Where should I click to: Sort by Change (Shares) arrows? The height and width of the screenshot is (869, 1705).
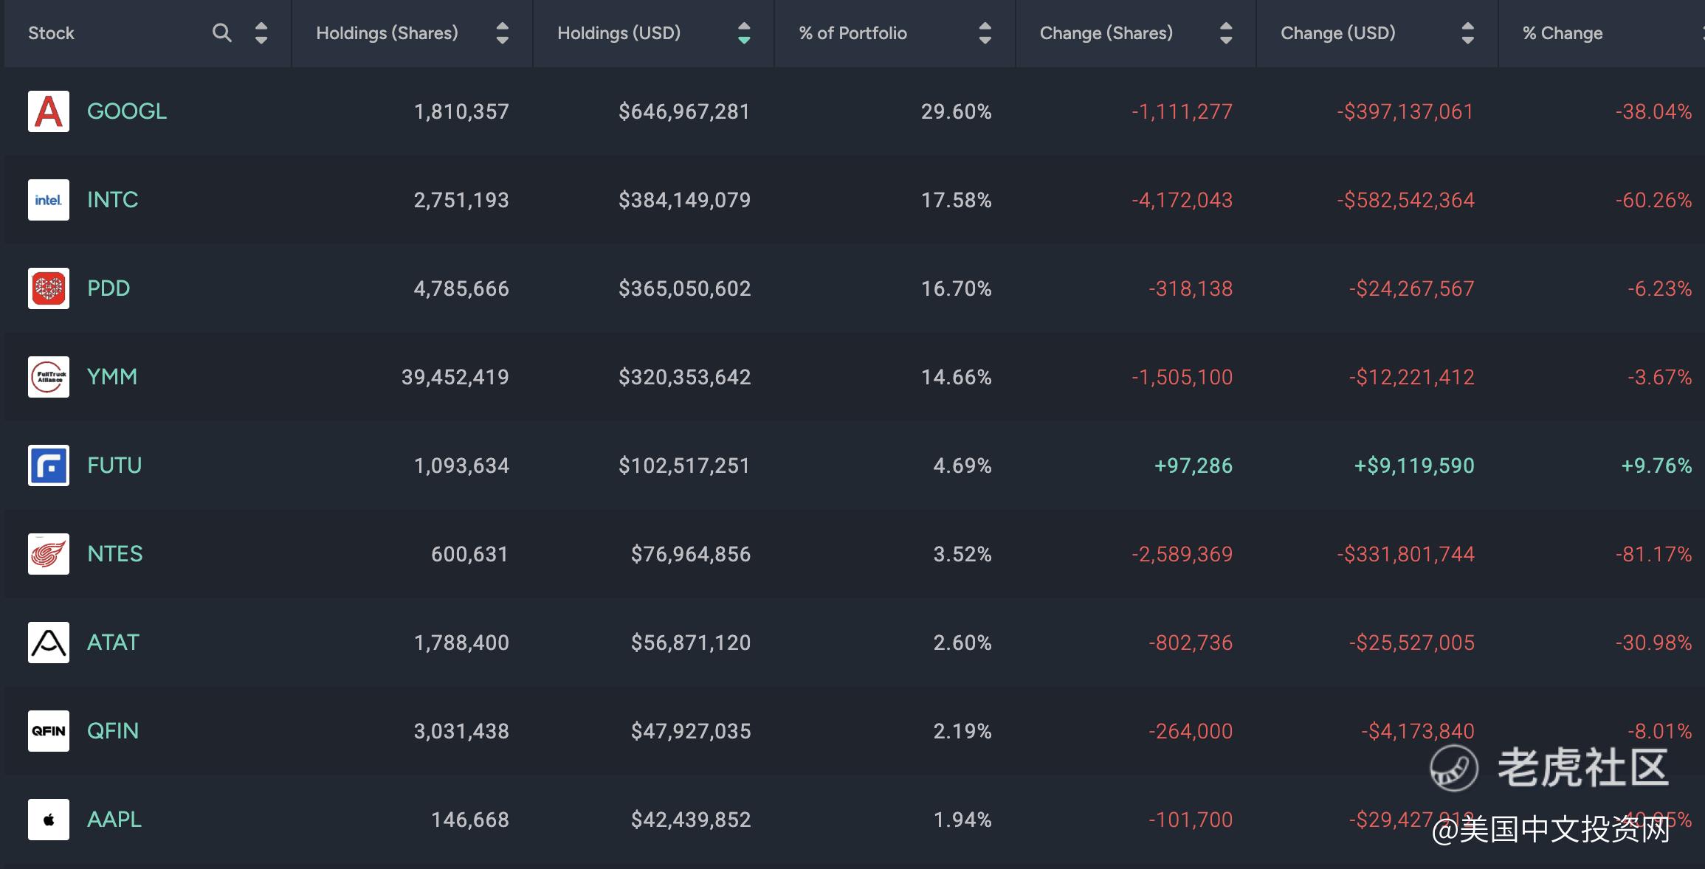[1226, 32]
